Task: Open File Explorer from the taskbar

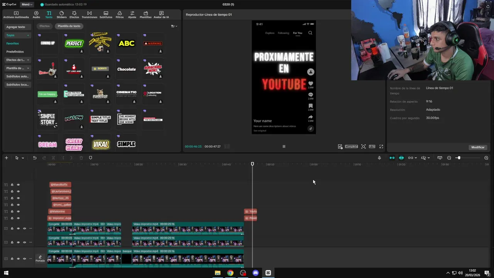Action: point(218,273)
